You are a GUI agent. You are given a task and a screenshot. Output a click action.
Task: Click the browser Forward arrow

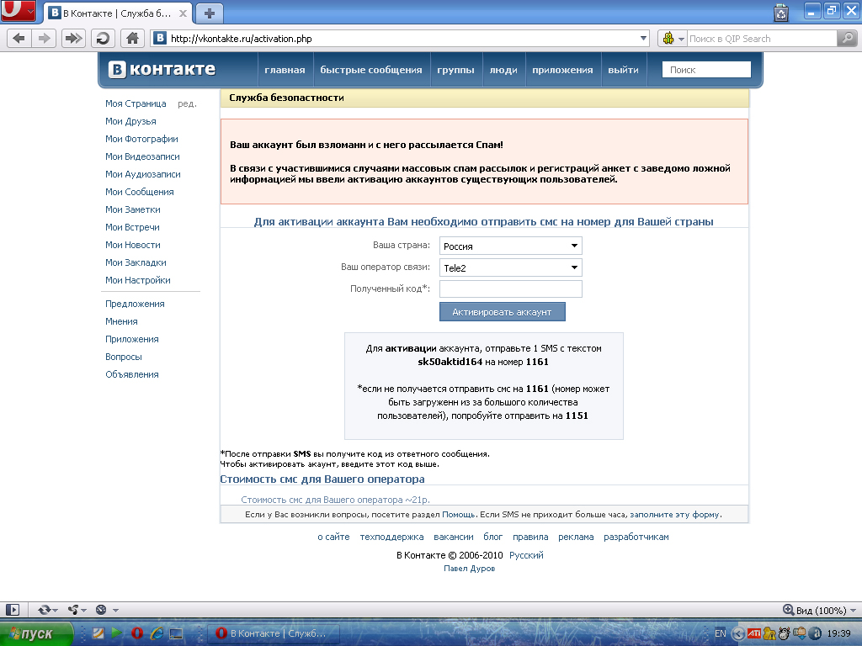(x=44, y=39)
